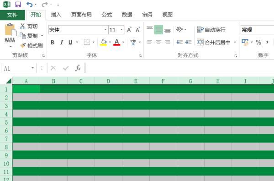
Task: Click the text orientation icon
Action: [179, 29]
